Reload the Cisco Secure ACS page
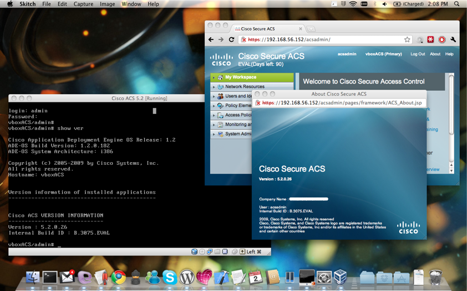The image size is (467, 291). click(x=231, y=39)
